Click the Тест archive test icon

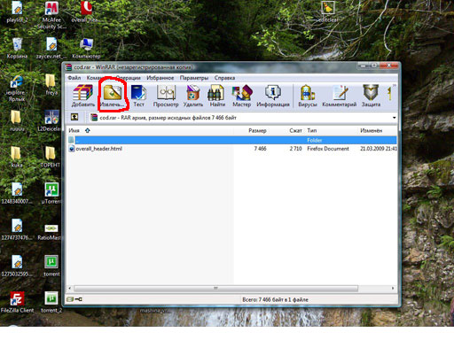click(138, 96)
